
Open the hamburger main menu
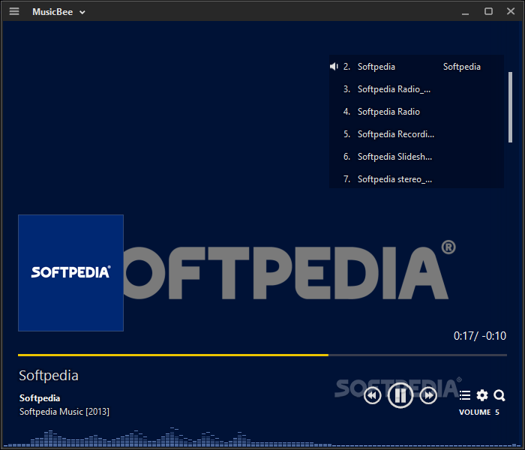click(x=14, y=11)
